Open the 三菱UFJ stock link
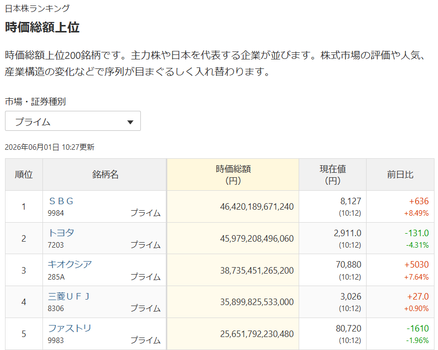 (x=69, y=296)
